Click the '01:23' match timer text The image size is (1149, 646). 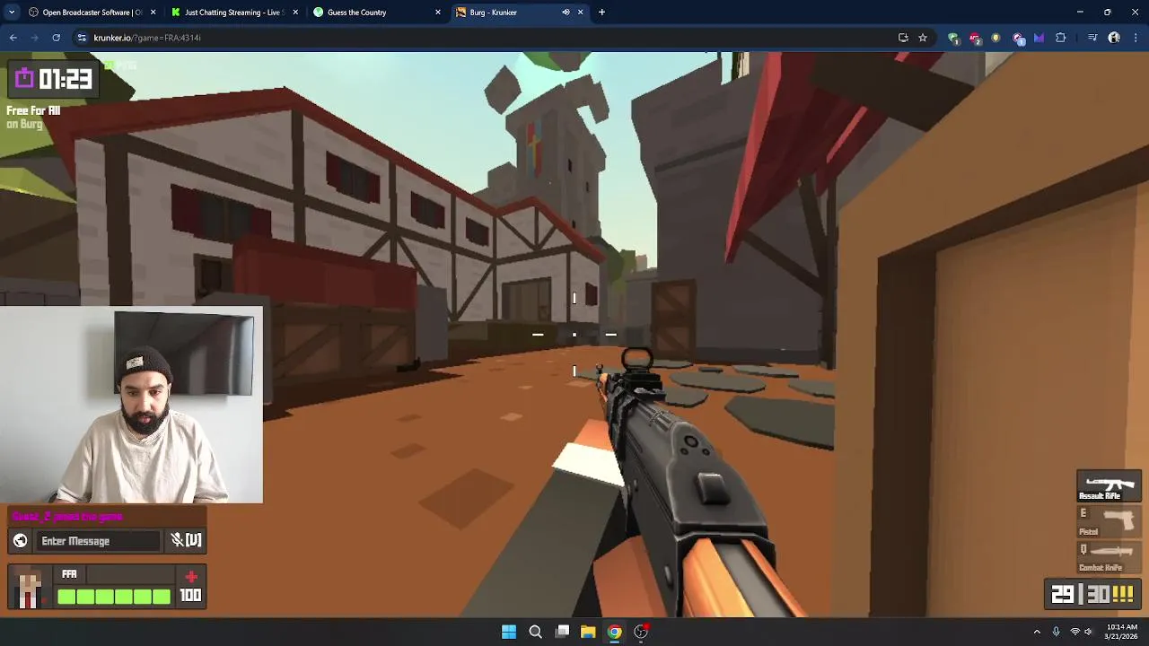65,79
